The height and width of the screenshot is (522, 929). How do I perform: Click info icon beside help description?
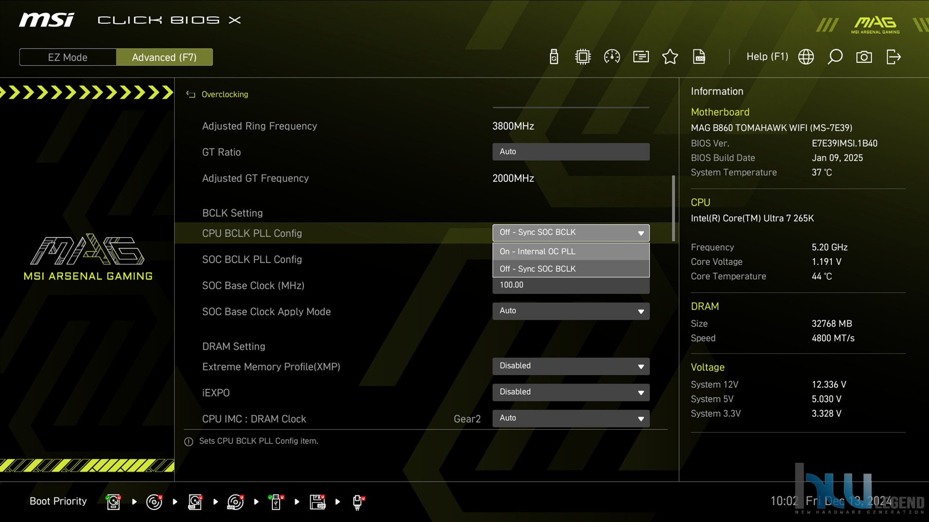pos(189,441)
